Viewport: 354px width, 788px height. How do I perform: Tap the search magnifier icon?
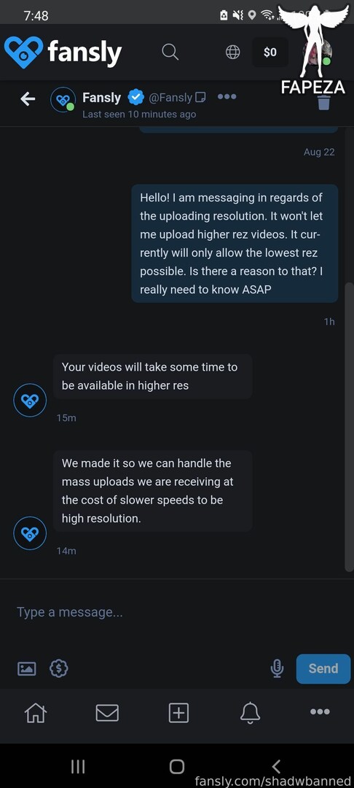170,52
